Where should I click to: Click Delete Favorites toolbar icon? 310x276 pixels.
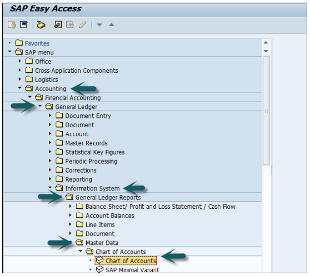(x=70, y=25)
